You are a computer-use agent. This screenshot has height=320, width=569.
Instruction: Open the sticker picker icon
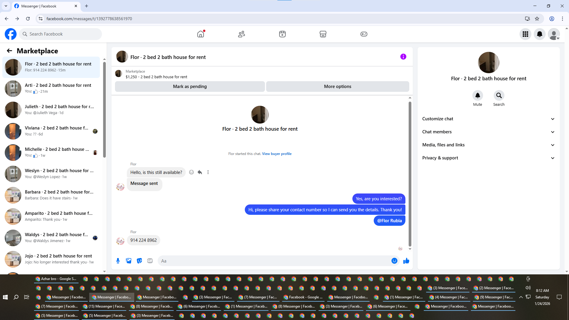coord(139,261)
